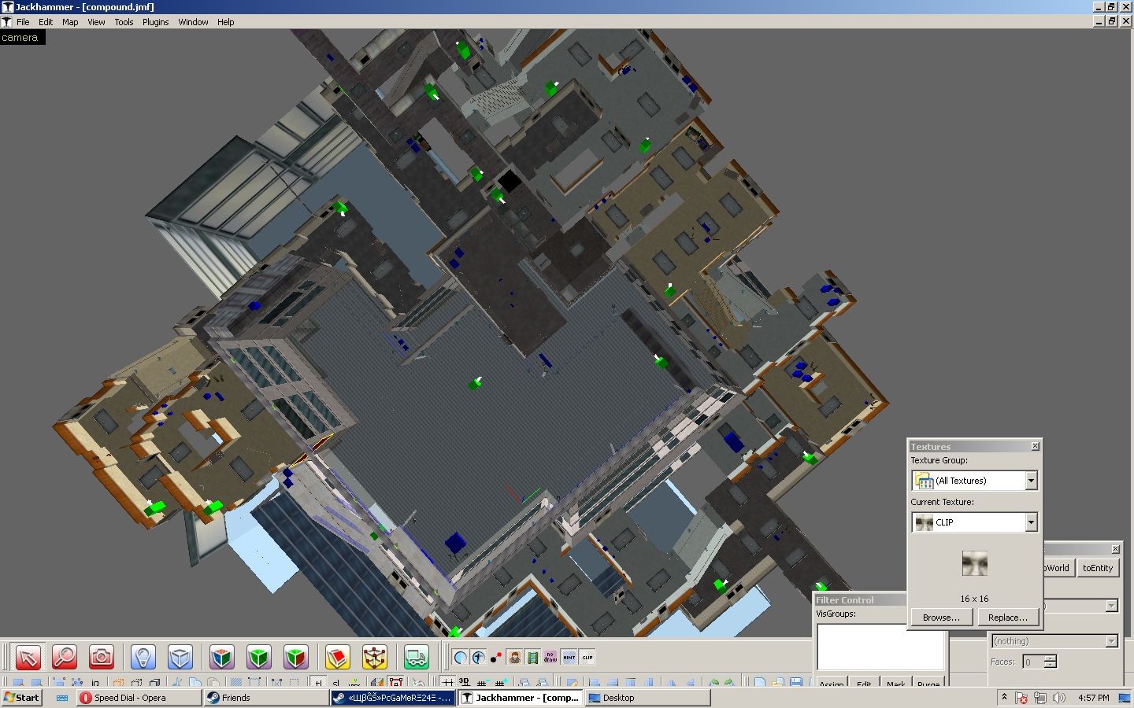
Task: Click the green truck toolbar icon
Action: pos(416,657)
